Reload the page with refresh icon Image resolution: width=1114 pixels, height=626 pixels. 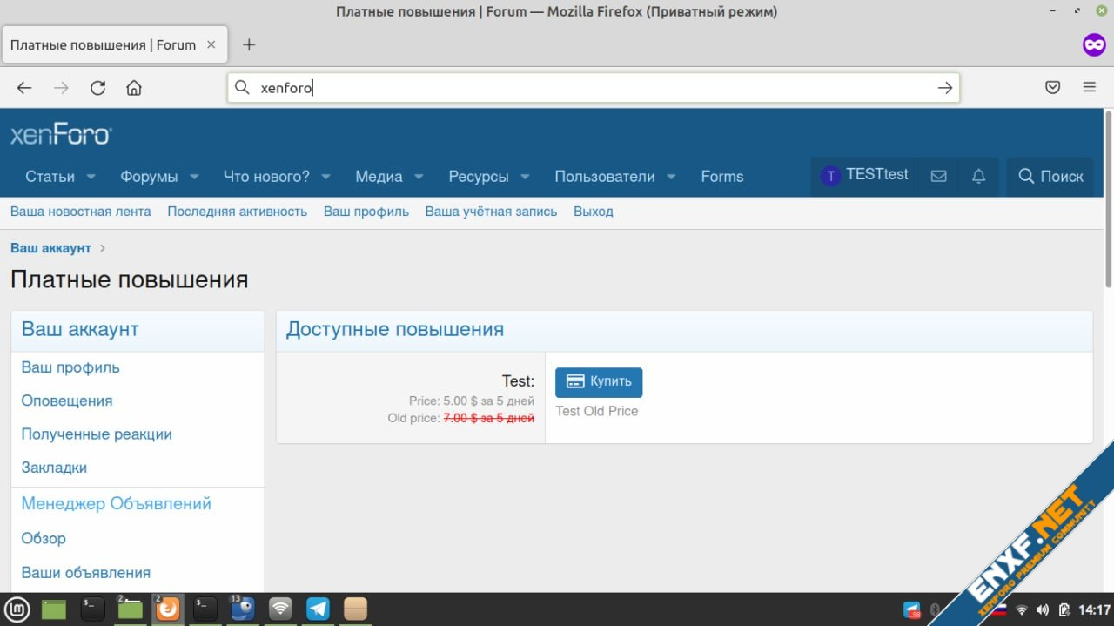coord(97,88)
